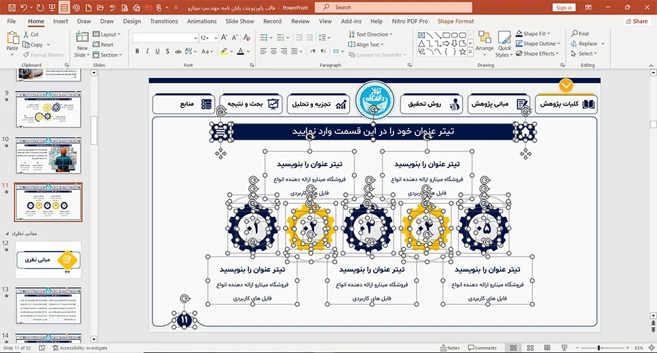Click Select in Editing group
This screenshot has width=657, height=353.
[584, 53]
